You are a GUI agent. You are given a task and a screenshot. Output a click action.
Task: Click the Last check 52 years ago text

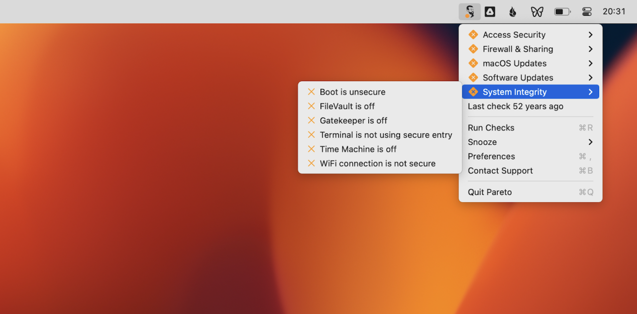coord(516,106)
